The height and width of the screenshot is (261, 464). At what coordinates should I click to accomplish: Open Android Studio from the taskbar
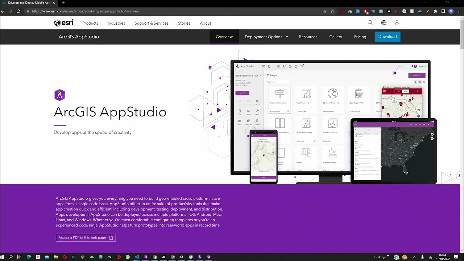pos(92,257)
